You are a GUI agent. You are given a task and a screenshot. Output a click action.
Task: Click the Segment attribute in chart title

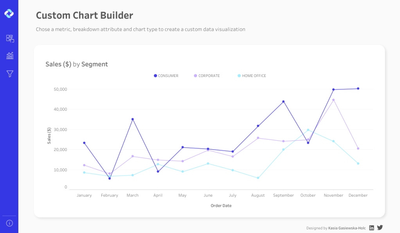pos(94,64)
